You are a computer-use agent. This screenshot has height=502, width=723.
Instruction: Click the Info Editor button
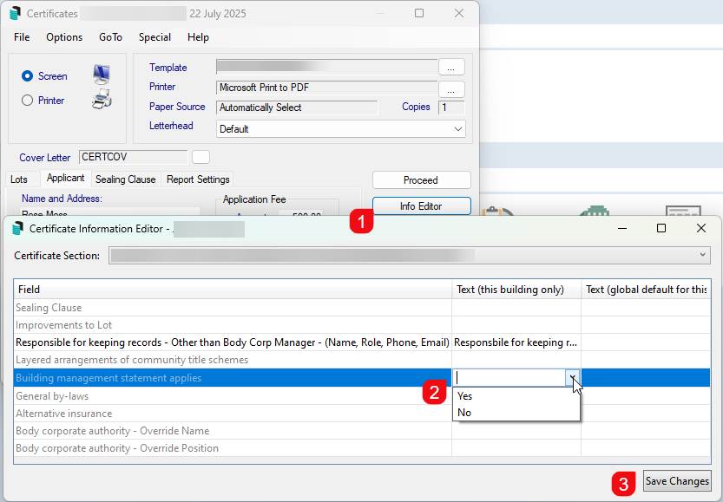click(x=422, y=205)
